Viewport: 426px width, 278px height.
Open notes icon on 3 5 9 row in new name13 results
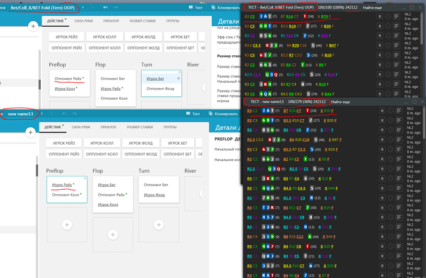pyautogui.click(x=399, y=237)
